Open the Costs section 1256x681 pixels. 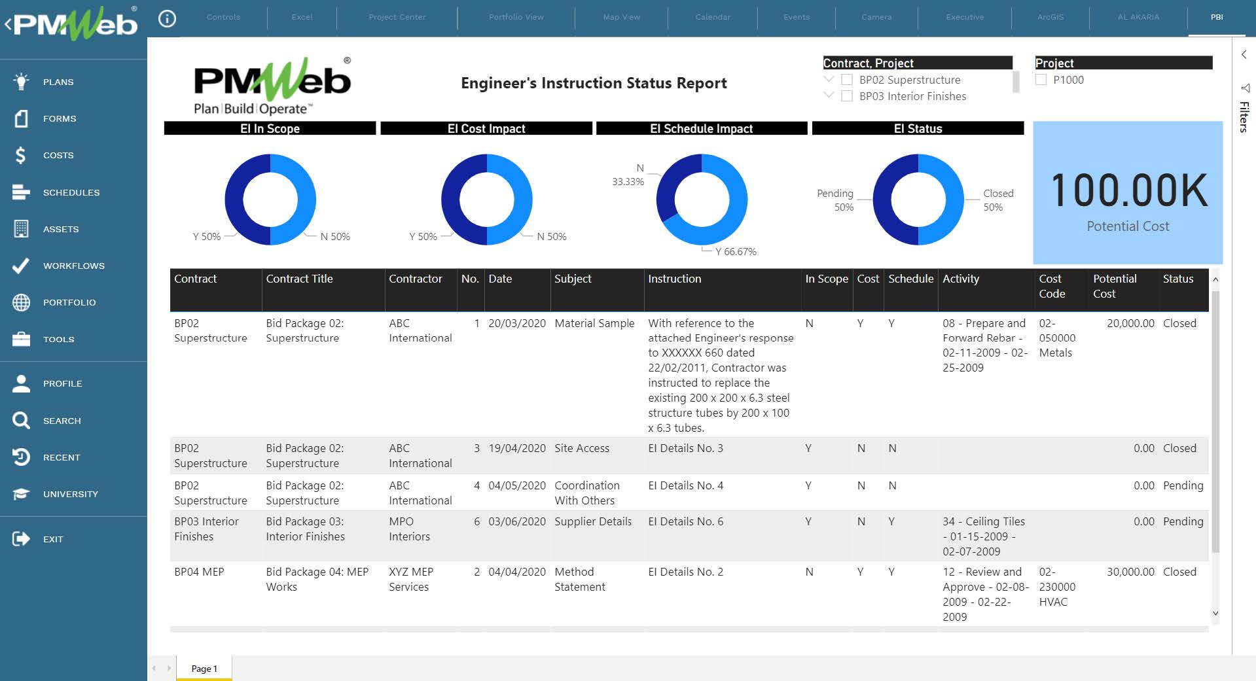point(20,155)
